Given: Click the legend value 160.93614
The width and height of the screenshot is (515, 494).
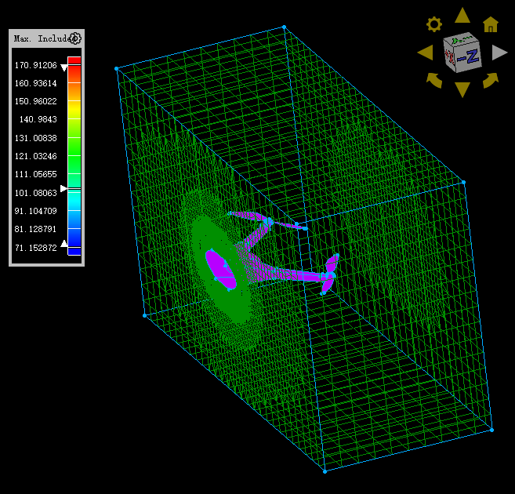Looking at the screenshot, I should click(x=36, y=83).
